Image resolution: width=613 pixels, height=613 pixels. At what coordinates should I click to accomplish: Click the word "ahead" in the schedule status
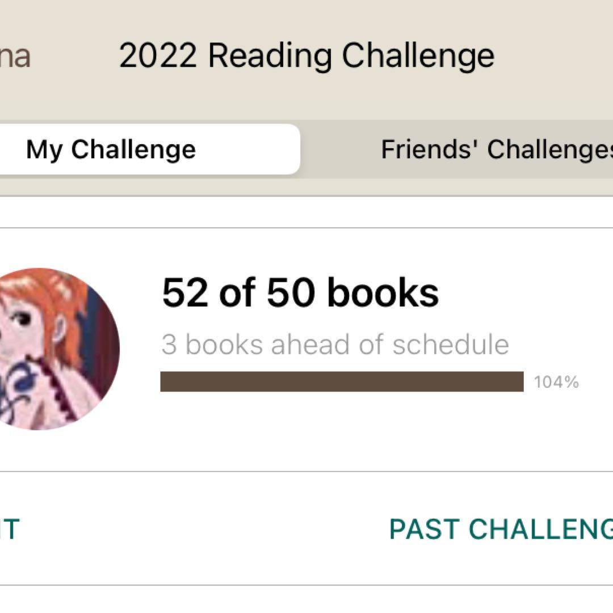308,345
